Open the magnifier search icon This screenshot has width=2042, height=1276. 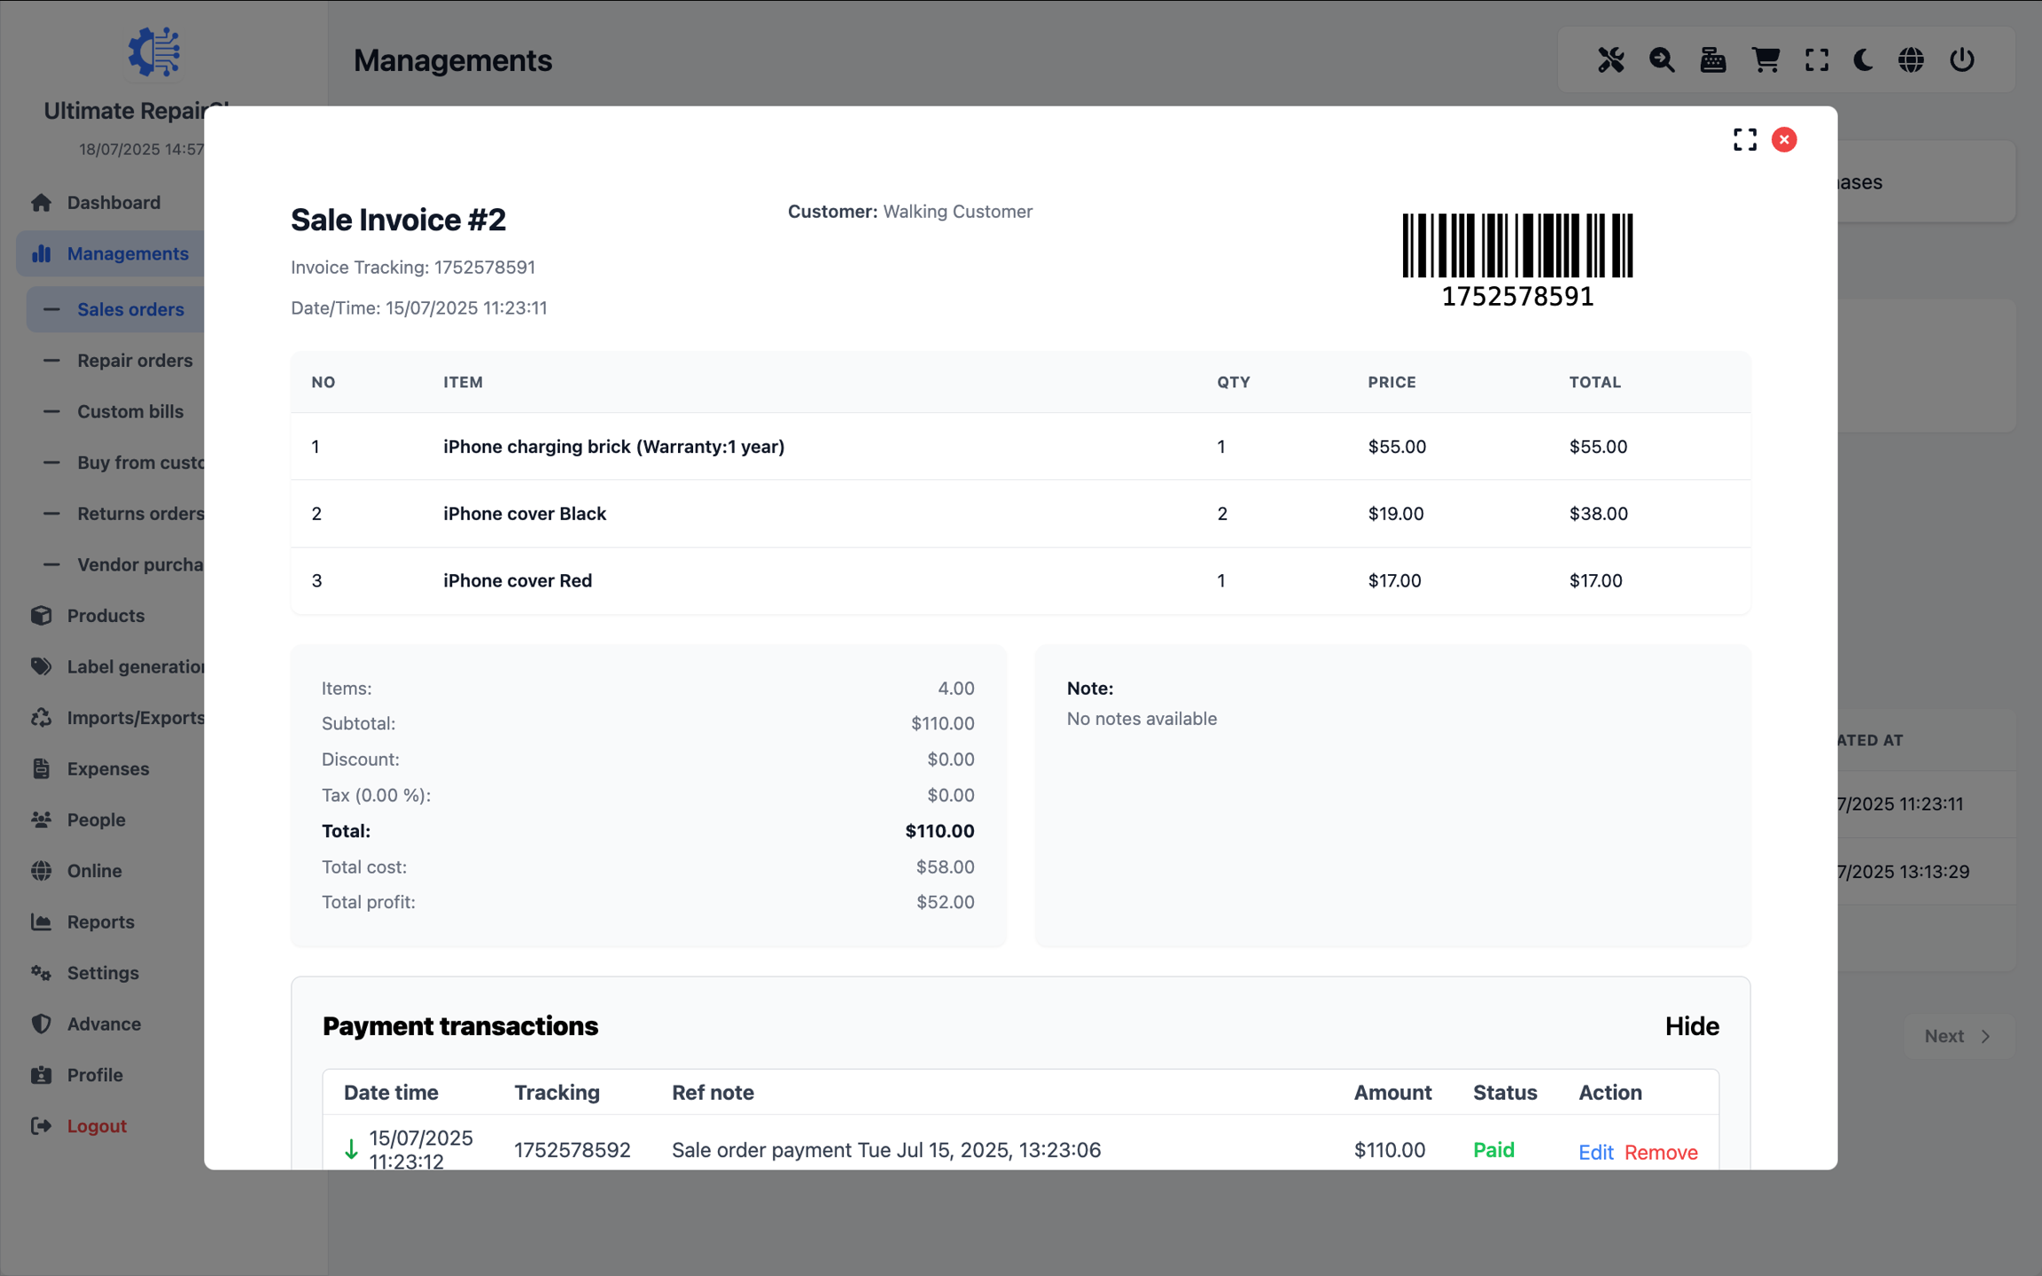point(1662,60)
